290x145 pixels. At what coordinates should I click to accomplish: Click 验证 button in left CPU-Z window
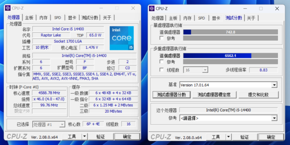pyautogui.click(x=101, y=136)
